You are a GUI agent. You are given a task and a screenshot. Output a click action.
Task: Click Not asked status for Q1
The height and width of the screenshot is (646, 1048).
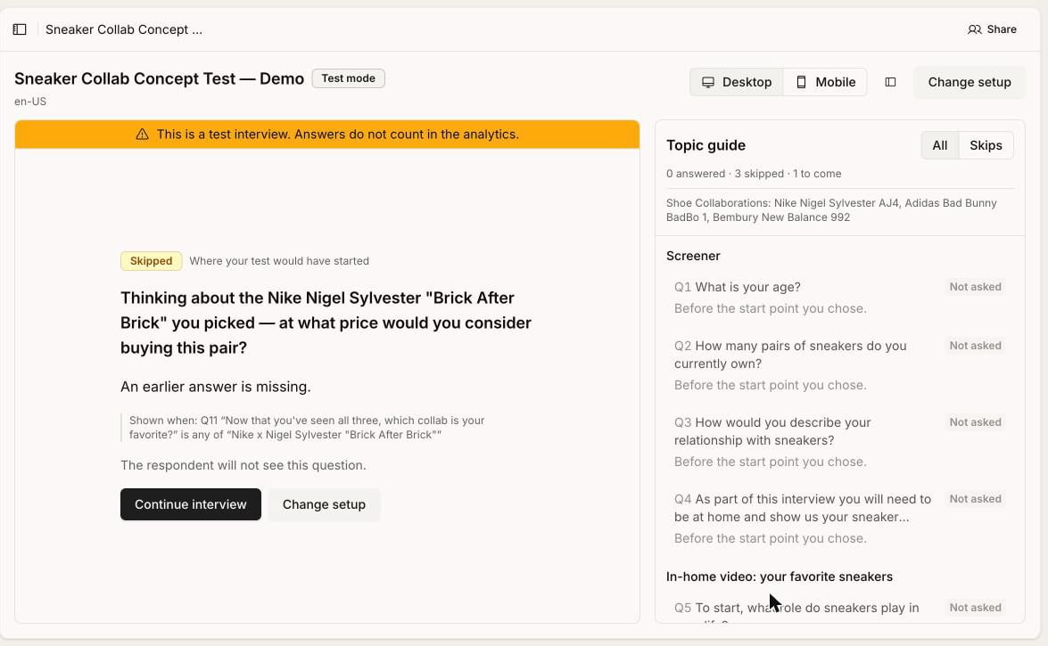click(975, 287)
